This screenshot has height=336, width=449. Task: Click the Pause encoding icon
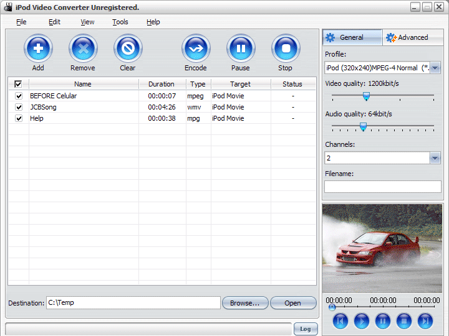(x=241, y=49)
